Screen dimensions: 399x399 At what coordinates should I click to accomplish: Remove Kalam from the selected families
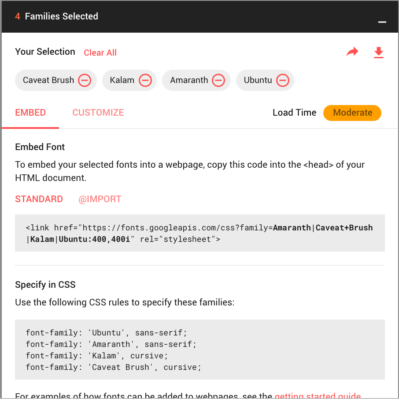coord(145,80)
